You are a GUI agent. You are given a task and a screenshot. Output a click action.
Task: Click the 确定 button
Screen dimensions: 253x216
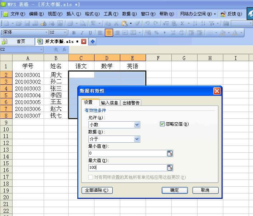(175, 190)
